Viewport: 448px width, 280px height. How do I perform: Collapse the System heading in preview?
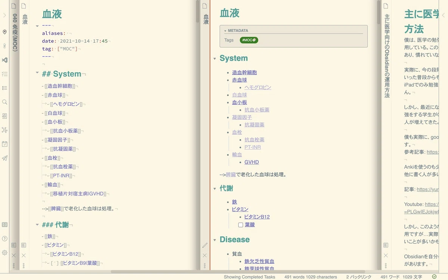coord(215,59)
